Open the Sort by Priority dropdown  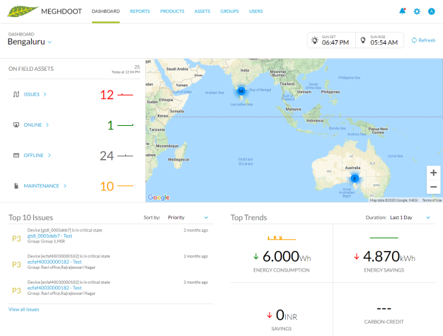pyautogui.click(x=188, y=218)
